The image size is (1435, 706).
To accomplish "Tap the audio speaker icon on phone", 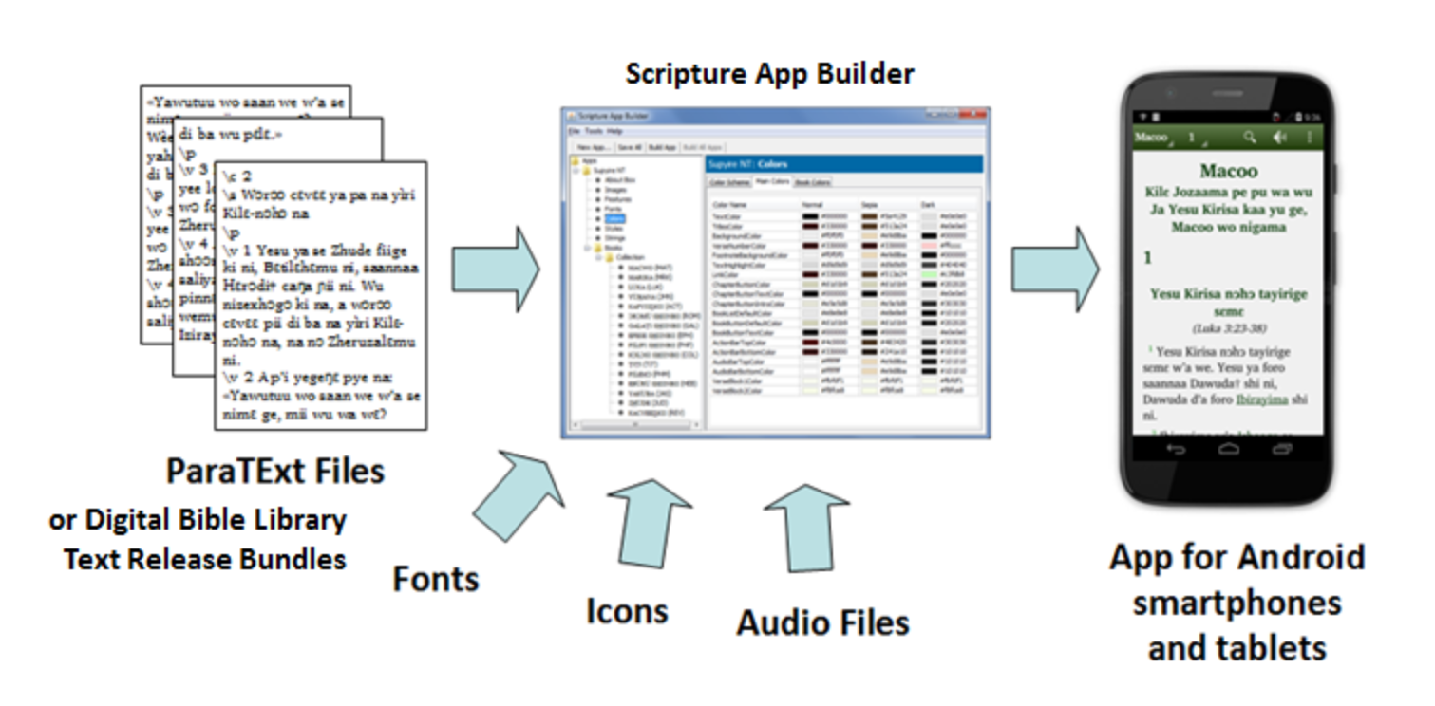I will coord(1279,138).
